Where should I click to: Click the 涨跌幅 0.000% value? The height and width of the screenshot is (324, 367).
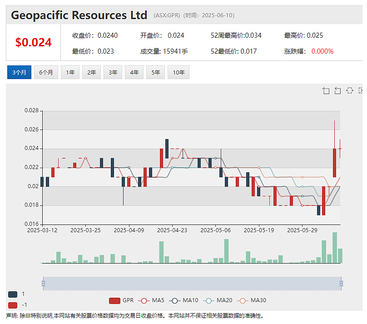click(322, 51)
